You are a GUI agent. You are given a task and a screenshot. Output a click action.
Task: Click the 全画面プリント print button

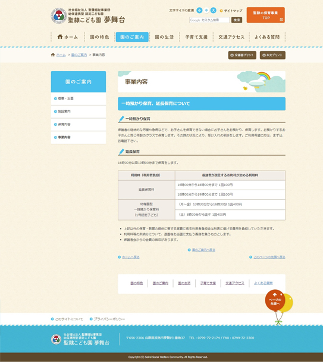pos(242,55)
